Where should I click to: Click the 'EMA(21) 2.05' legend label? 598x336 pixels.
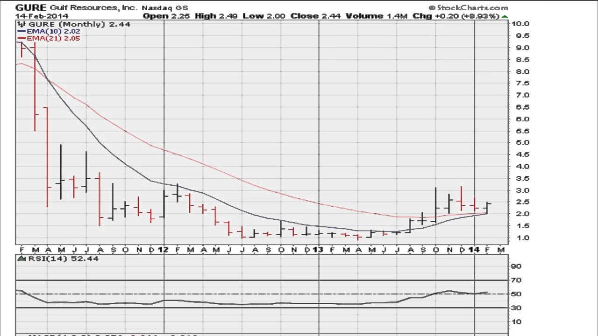[x=53, y=38]
